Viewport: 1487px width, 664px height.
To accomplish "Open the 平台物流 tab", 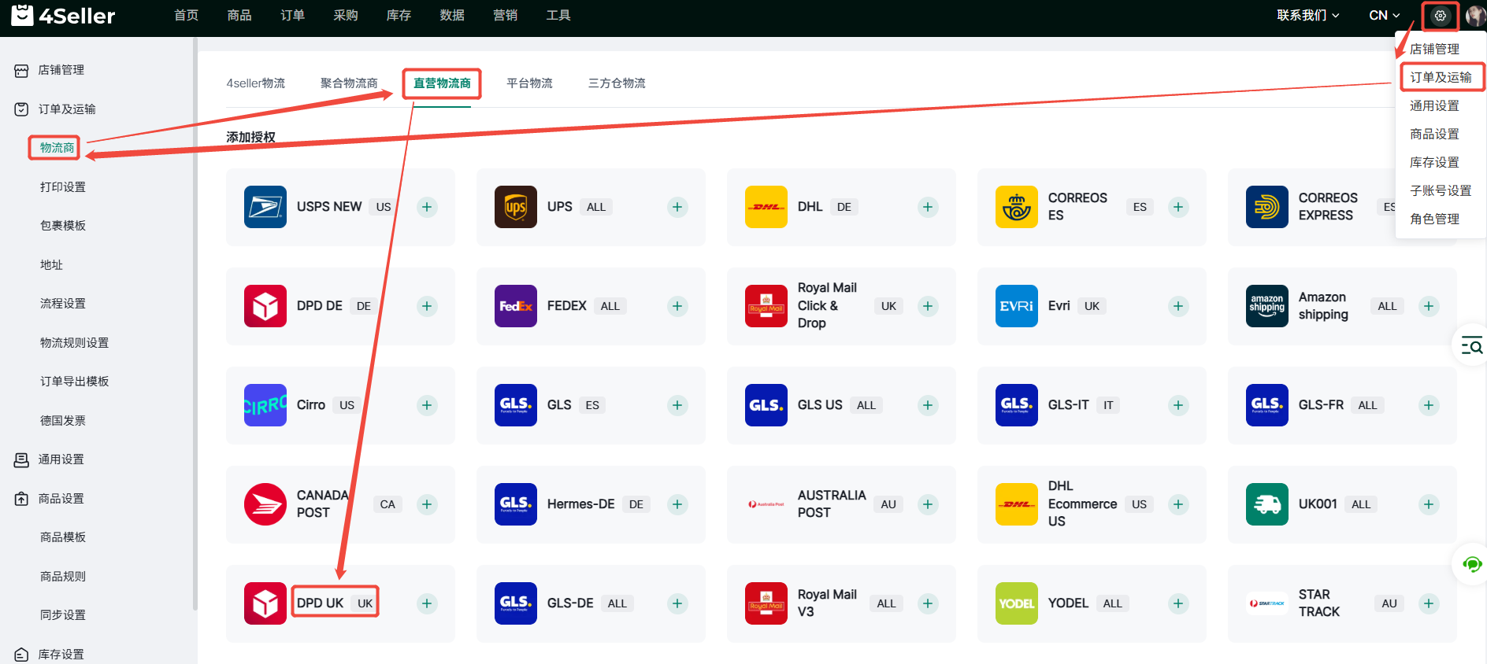I will pyautogui.click(x=529, y=83).
